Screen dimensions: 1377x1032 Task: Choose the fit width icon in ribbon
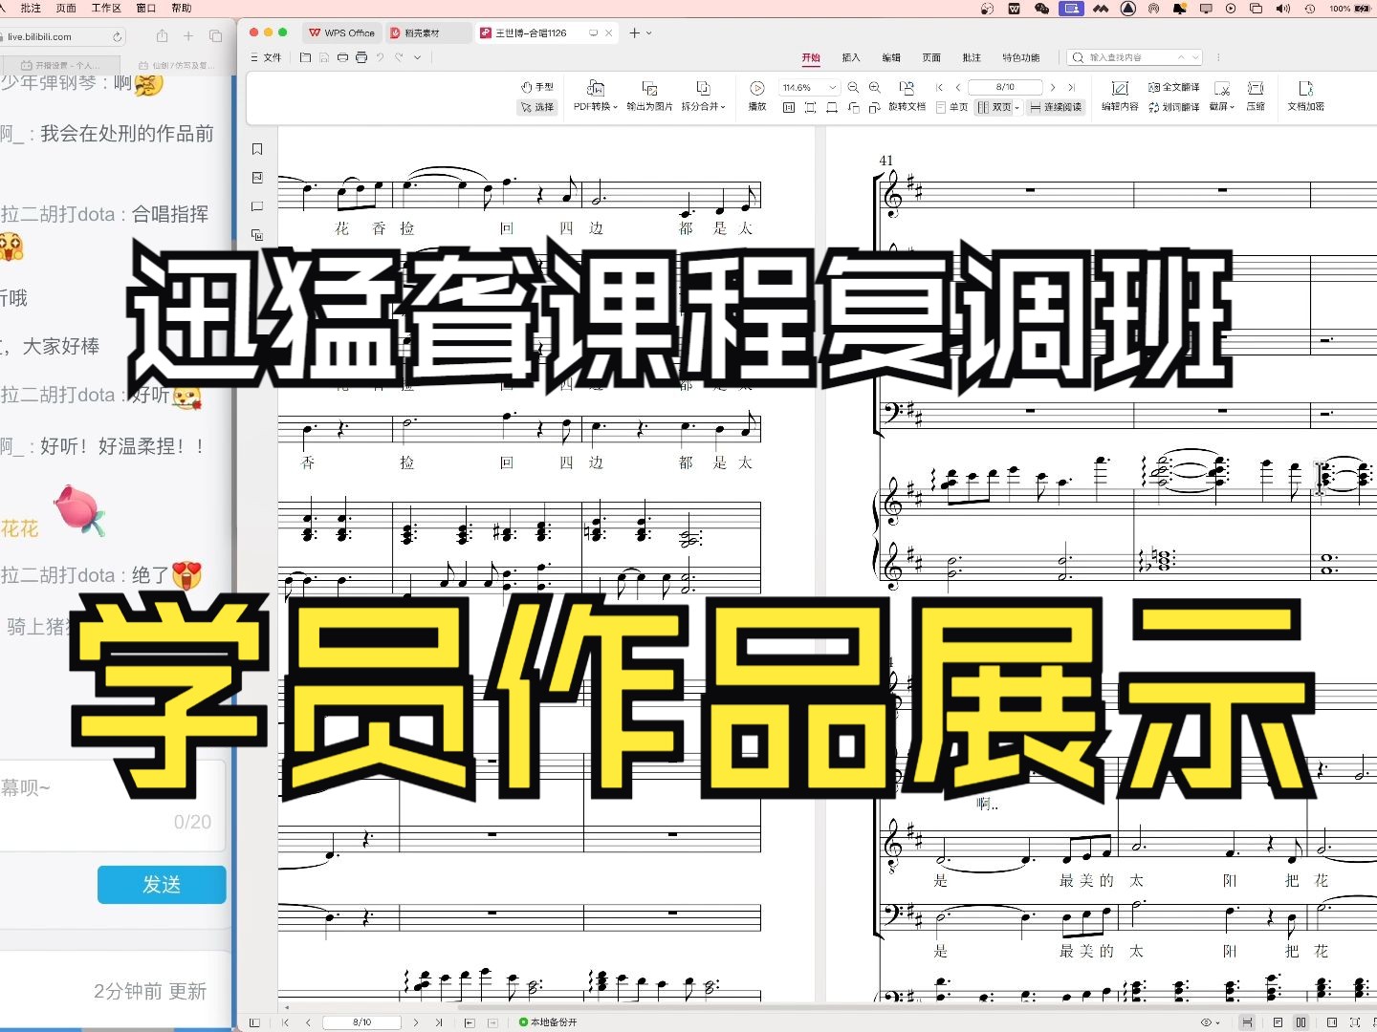tap(831, 108)
